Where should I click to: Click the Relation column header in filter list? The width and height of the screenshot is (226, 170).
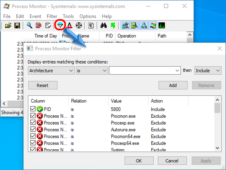88,101
